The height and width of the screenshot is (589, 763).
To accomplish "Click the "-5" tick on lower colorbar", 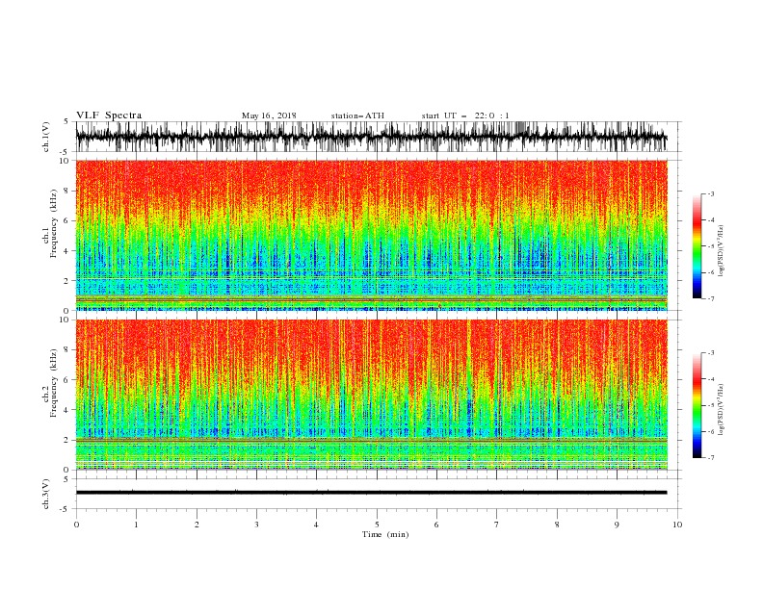I will tap(710, 405).
